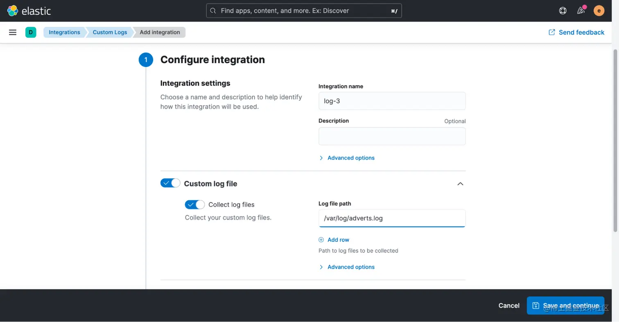Click the Send feedback external link icon
The width and height of the screenshot is (619, 322).
pos(552,32)
